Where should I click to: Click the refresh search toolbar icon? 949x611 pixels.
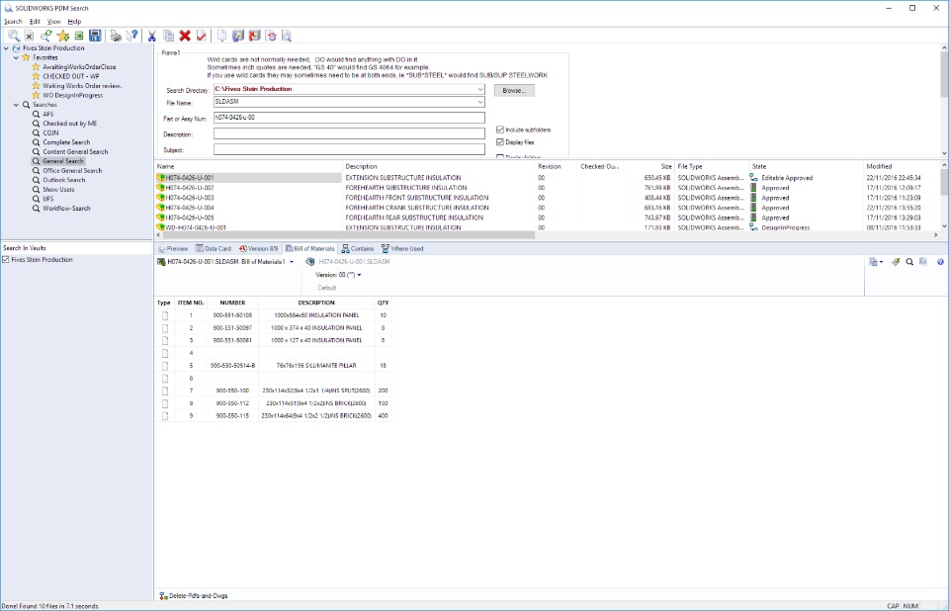click(46, 36)
